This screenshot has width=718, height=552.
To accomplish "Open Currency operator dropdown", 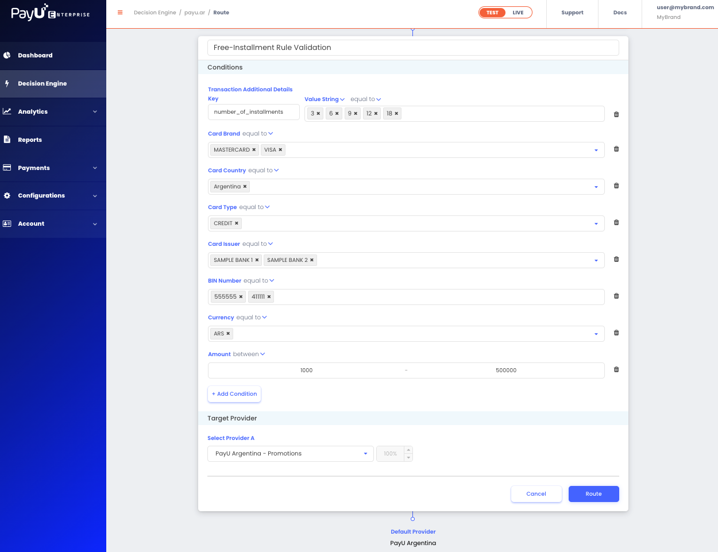I will [x=252, y=318].
